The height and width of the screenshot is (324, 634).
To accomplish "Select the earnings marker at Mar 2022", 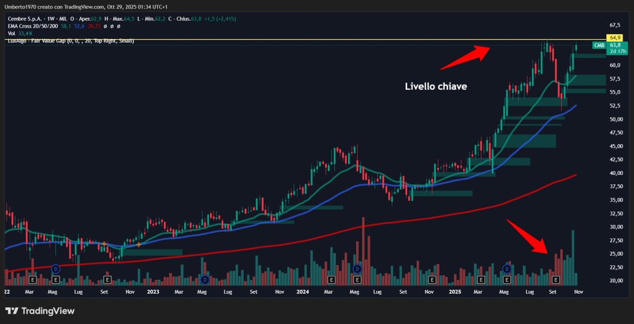I will click(33, 280).
